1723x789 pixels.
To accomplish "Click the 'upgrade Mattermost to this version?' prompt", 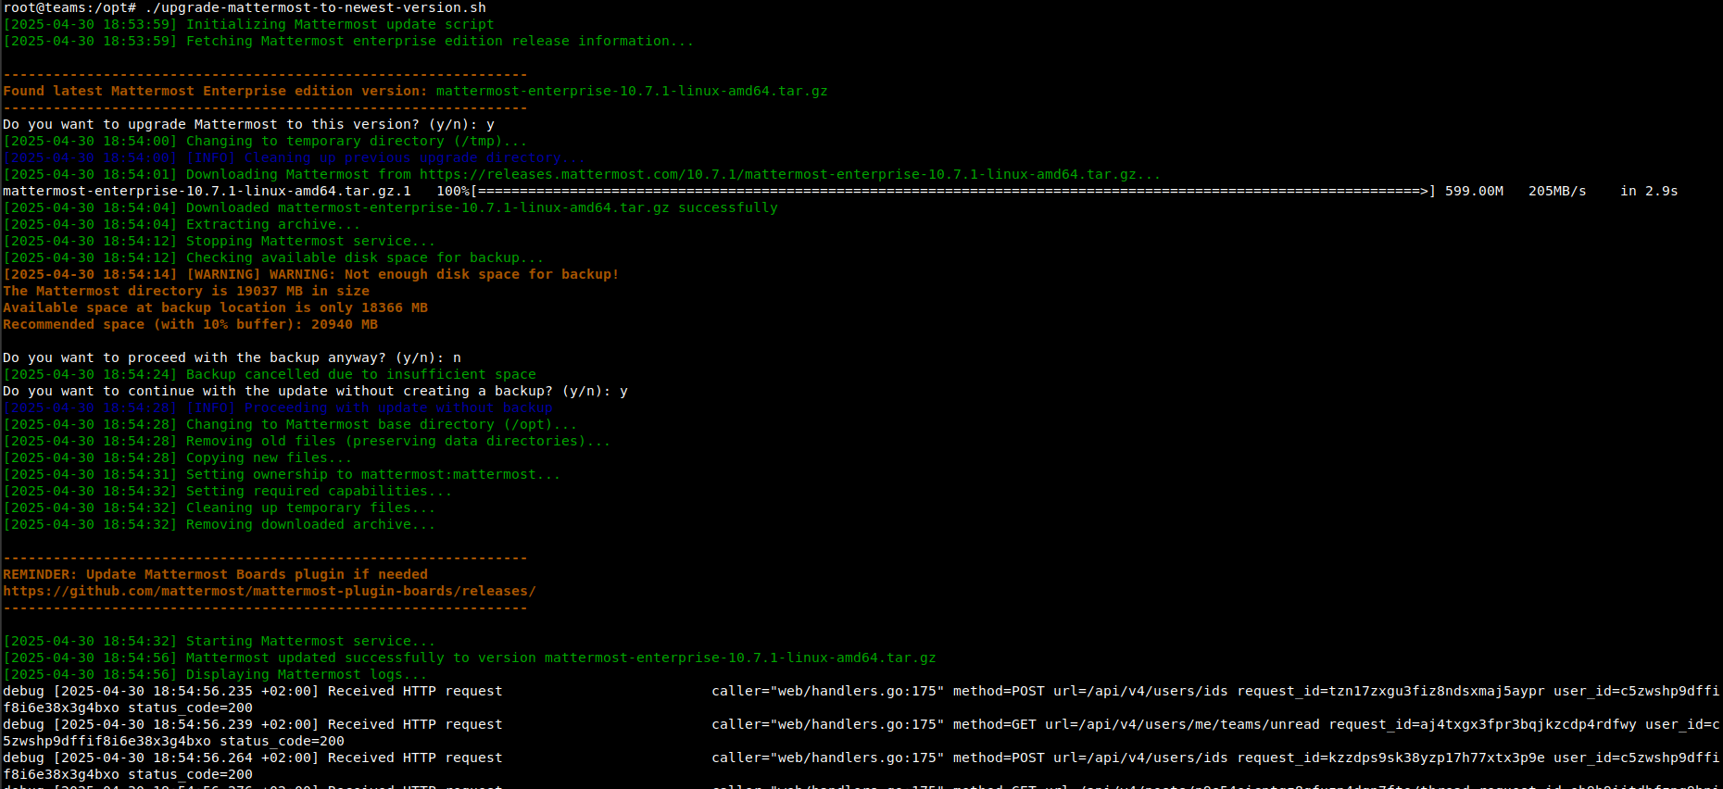I will point(248,124).
